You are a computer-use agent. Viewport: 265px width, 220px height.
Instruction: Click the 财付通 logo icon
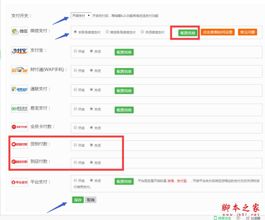20,70
